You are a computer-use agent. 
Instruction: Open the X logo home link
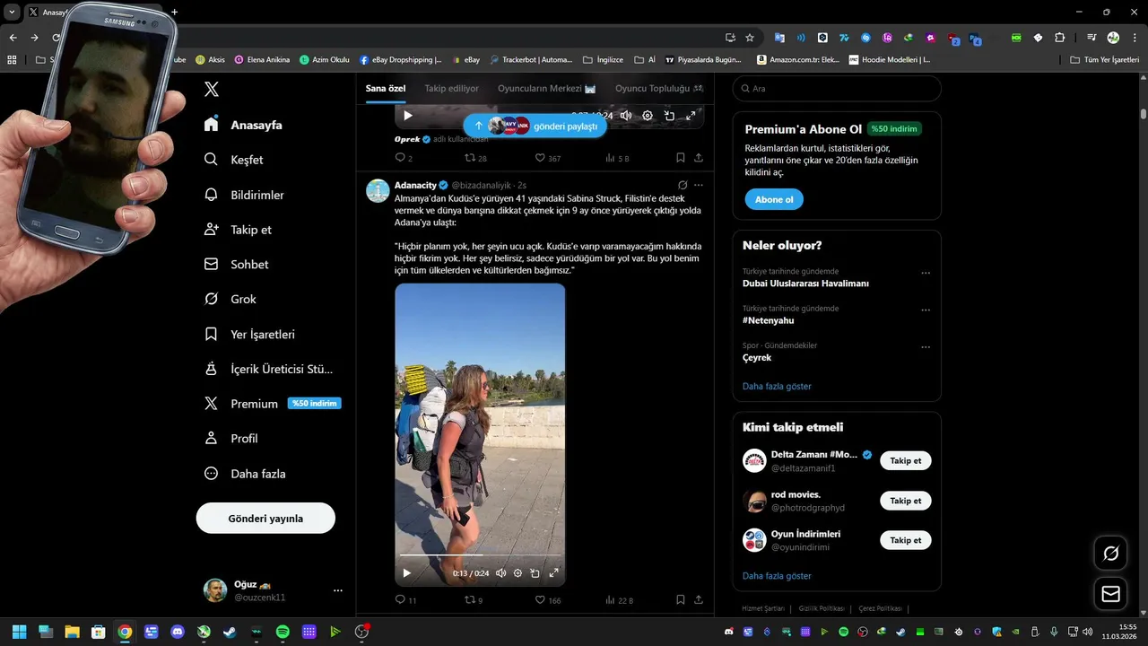211,89
